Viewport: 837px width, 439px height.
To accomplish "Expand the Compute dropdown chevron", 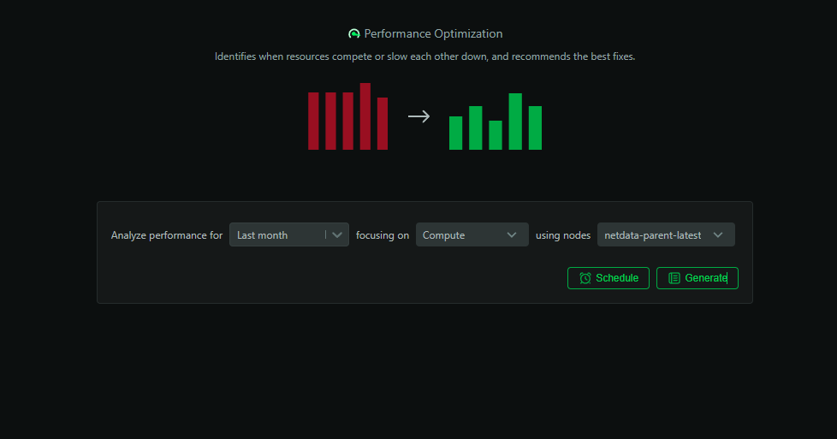I will 512,235.
